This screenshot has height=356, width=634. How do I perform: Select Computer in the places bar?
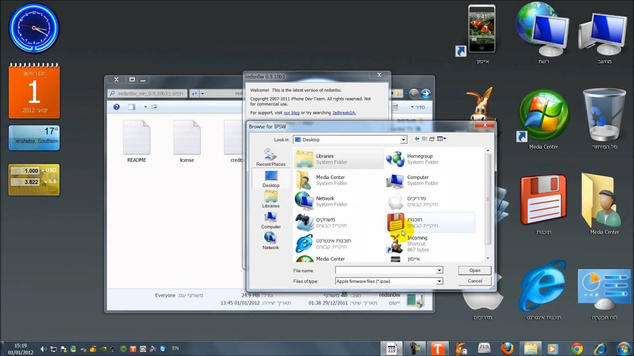[x=270, y=220]
